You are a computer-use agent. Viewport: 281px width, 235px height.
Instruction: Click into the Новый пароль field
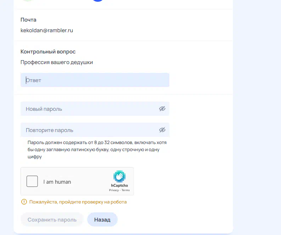89,109
